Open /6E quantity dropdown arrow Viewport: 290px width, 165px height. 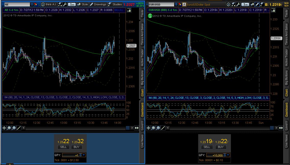point(84,155)
